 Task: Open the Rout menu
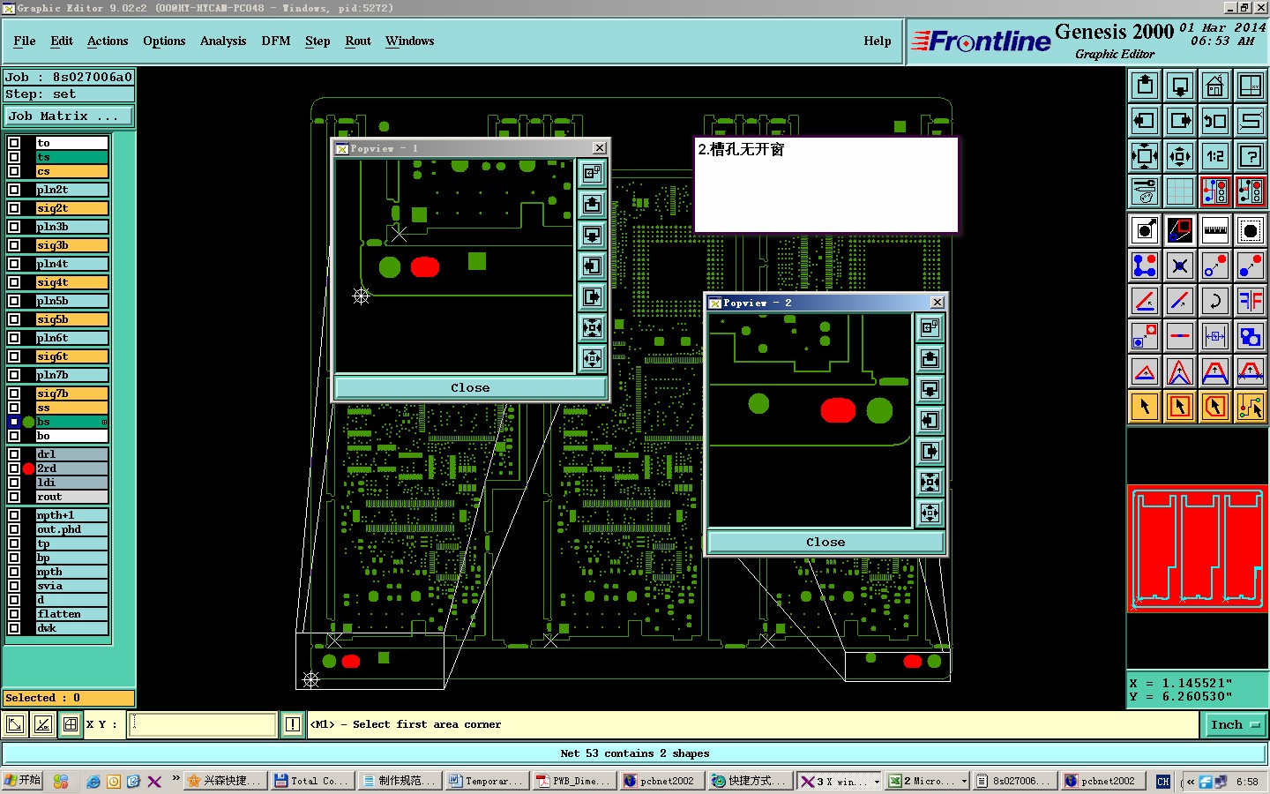(x=358, y=41)
